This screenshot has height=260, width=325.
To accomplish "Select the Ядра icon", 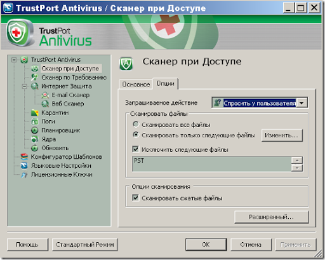I will (x=34, y=139).
